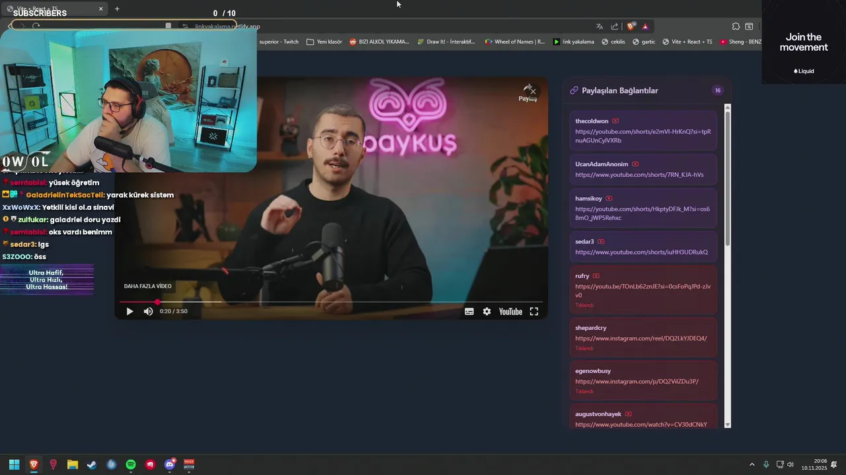Open egenowbusy's Instagram post link
Image resolution: width=846 pixels, height=475 pixels.
click(636, 381)
